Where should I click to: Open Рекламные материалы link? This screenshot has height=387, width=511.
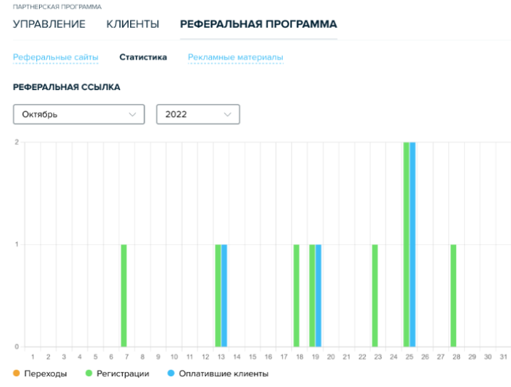236,58
